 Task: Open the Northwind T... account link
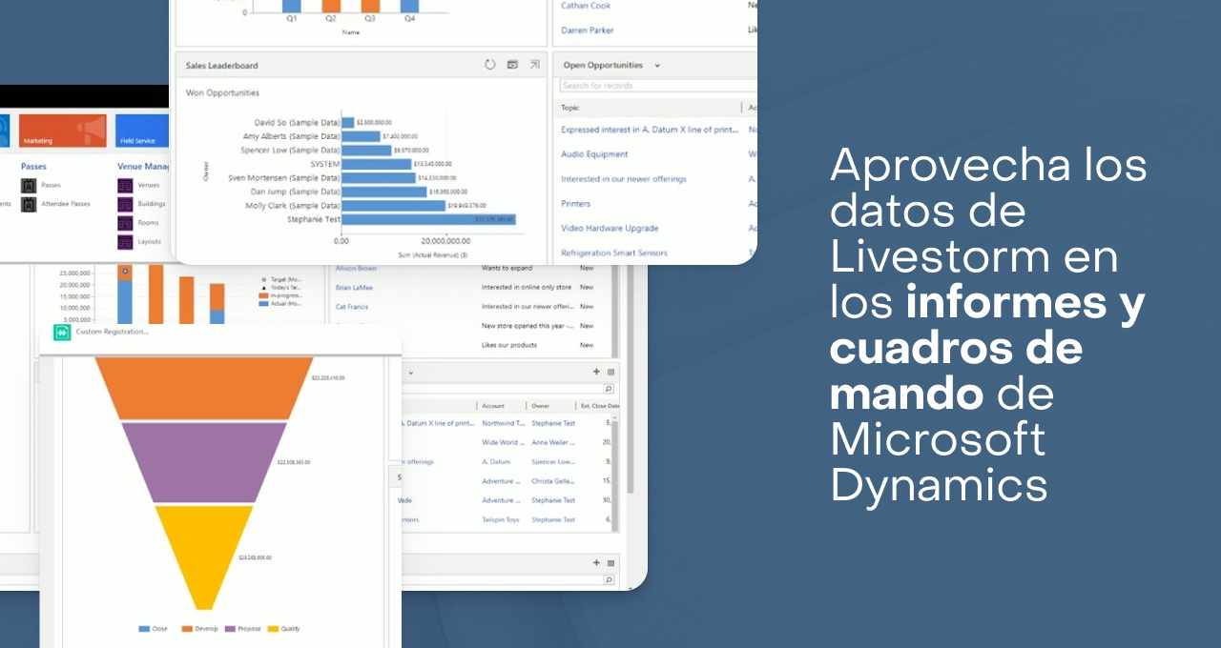504,423
